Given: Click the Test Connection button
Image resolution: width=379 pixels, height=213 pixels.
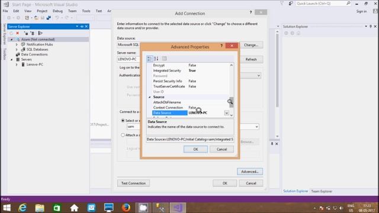Looking at the screenshot, I should [x=133, y=183].
